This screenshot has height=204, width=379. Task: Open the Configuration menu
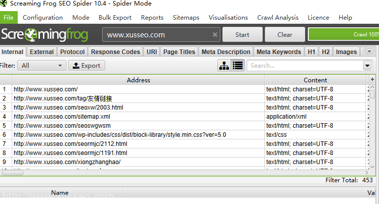click(43, 18)
